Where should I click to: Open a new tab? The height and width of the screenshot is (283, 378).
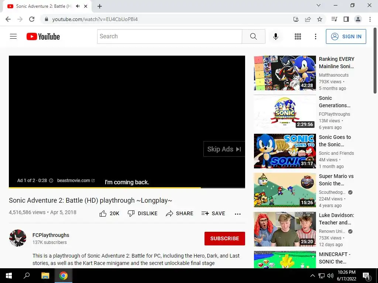[x=100, y=6]
